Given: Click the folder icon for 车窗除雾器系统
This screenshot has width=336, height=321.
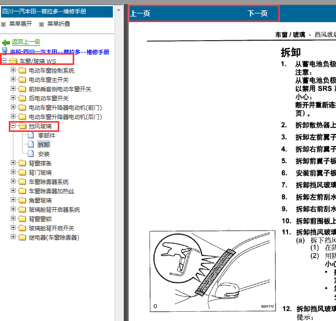Looking at the screenshot, I should [x=22, y=182].
